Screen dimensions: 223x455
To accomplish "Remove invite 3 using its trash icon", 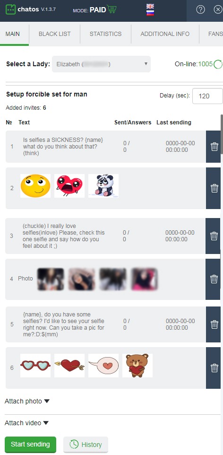I will coord(214,236).
